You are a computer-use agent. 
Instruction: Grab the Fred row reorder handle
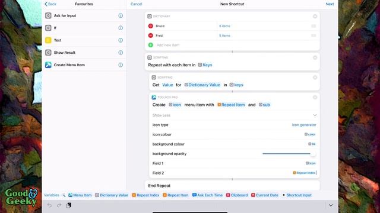(x=313, y=35)
